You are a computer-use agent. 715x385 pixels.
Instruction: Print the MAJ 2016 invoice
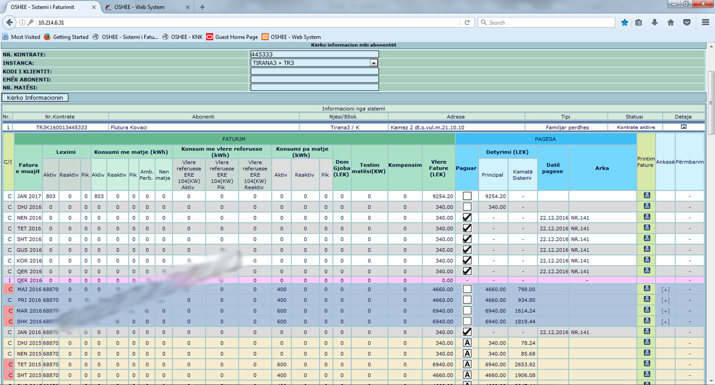647,288
